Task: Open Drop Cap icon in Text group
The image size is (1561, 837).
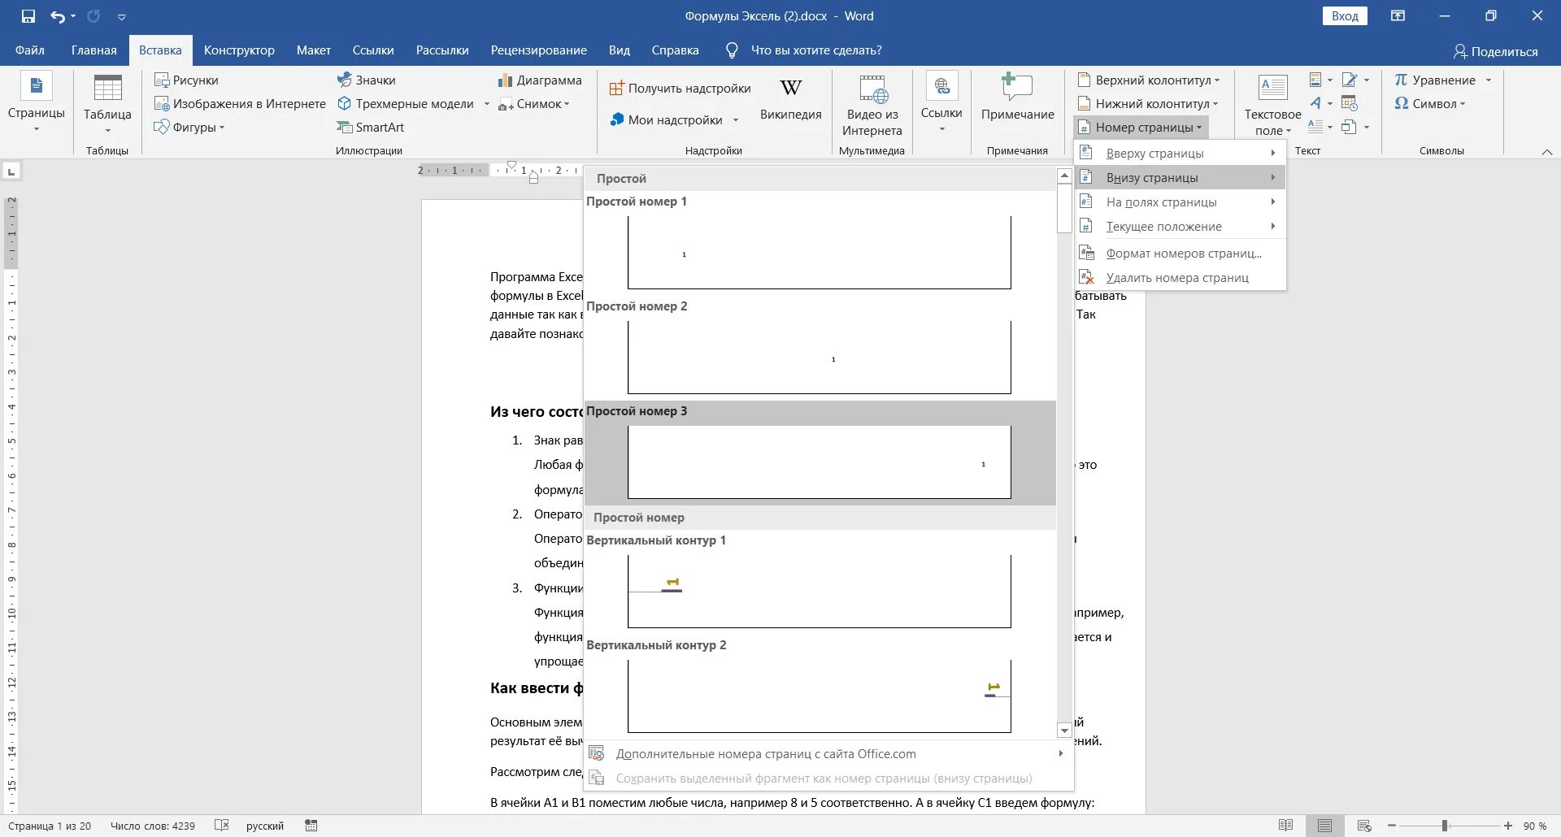Action: click(1320, 127)
